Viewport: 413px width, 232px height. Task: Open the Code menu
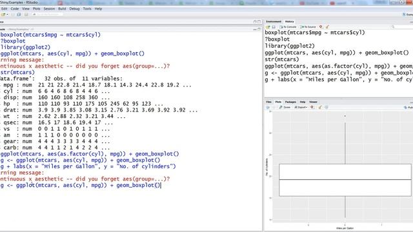(14, 8)
